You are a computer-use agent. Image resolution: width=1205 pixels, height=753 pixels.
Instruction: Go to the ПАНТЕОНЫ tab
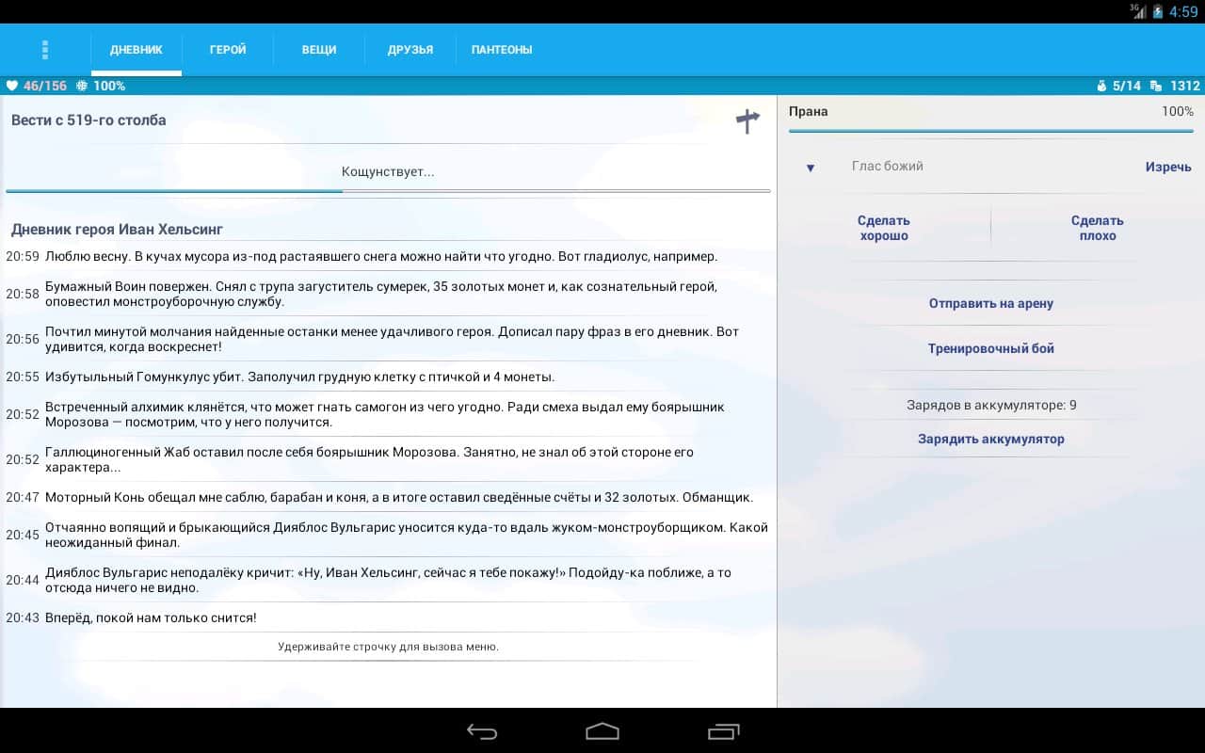(502, 50)
